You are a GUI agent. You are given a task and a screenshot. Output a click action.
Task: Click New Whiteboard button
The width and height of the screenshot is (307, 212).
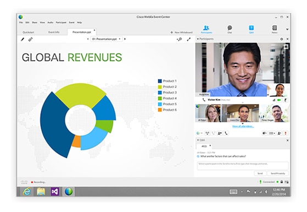[x=181, y=32]
